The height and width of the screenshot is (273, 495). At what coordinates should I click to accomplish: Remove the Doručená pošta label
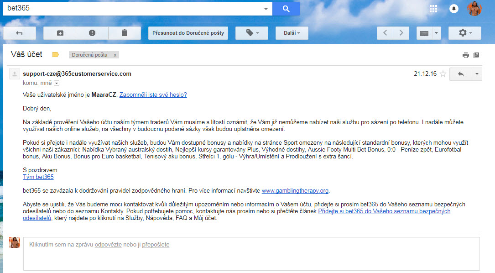(x=115, y=55)
